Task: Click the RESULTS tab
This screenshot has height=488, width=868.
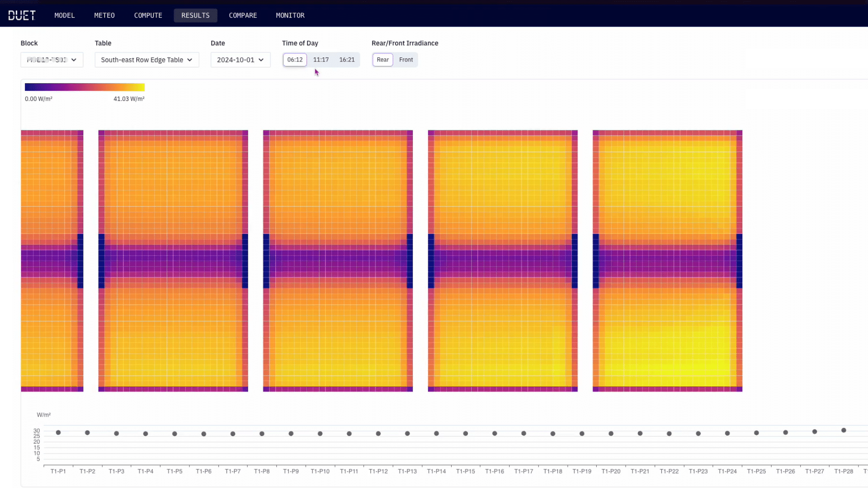Action: (195, 15)
